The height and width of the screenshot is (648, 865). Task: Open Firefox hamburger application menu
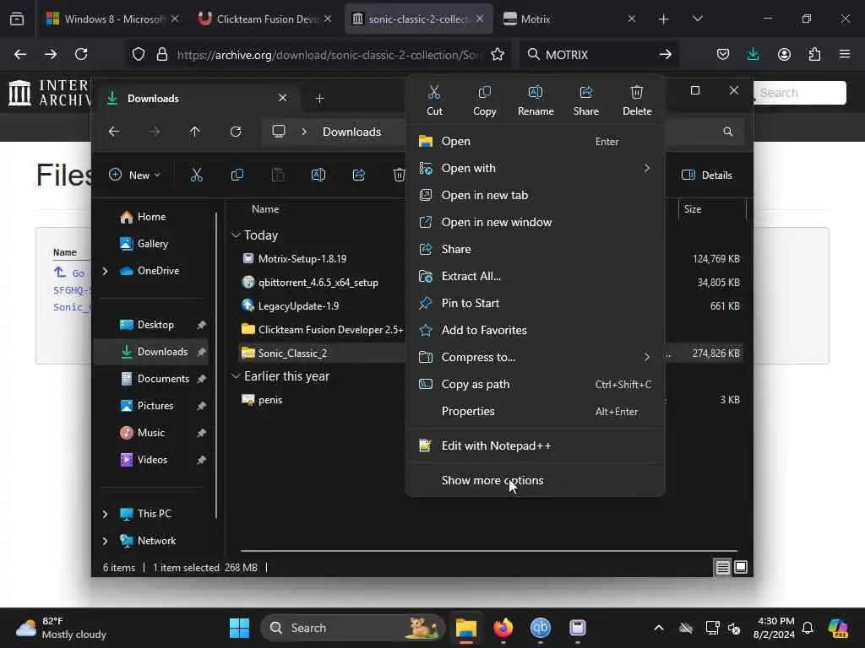(x=845, y=54)
